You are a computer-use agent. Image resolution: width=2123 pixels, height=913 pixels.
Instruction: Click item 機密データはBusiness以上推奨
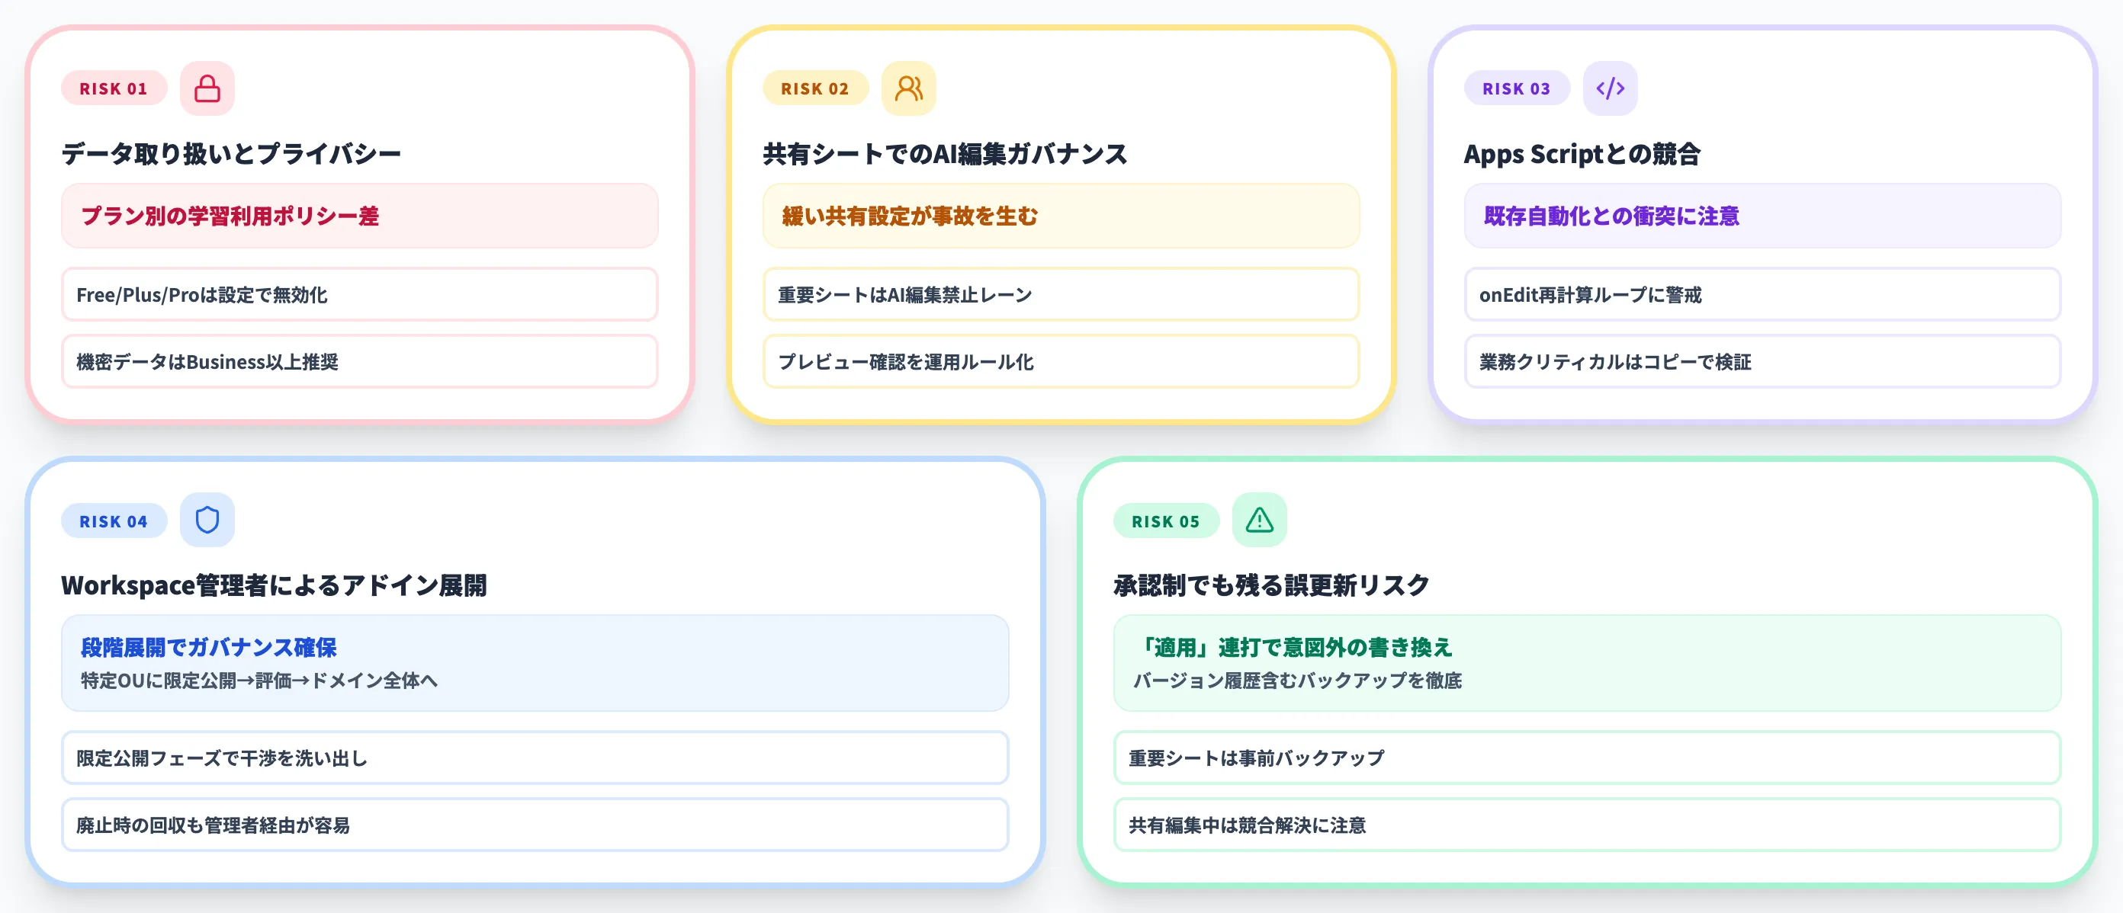click(359, 361)
